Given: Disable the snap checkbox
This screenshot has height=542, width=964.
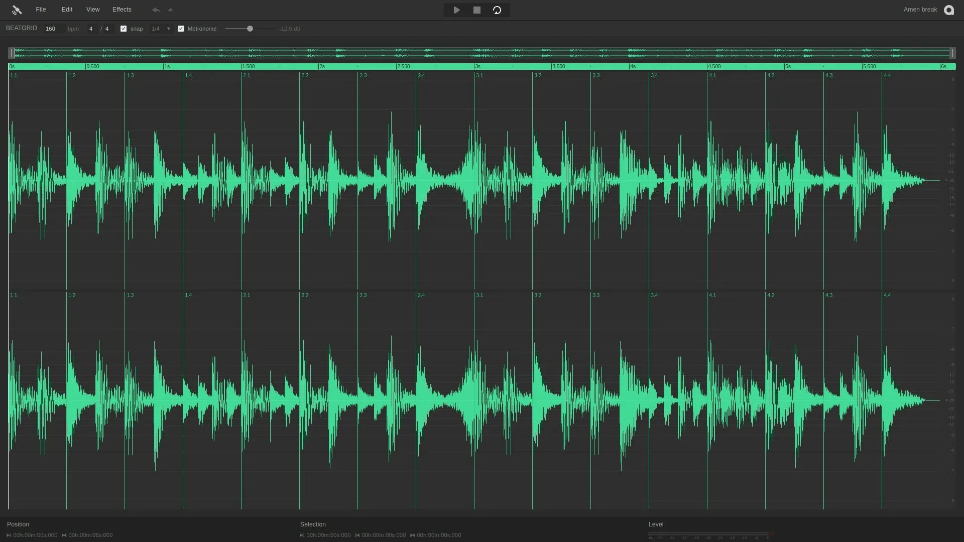Looking at the screenshot, I should click(x=124, y=29).
